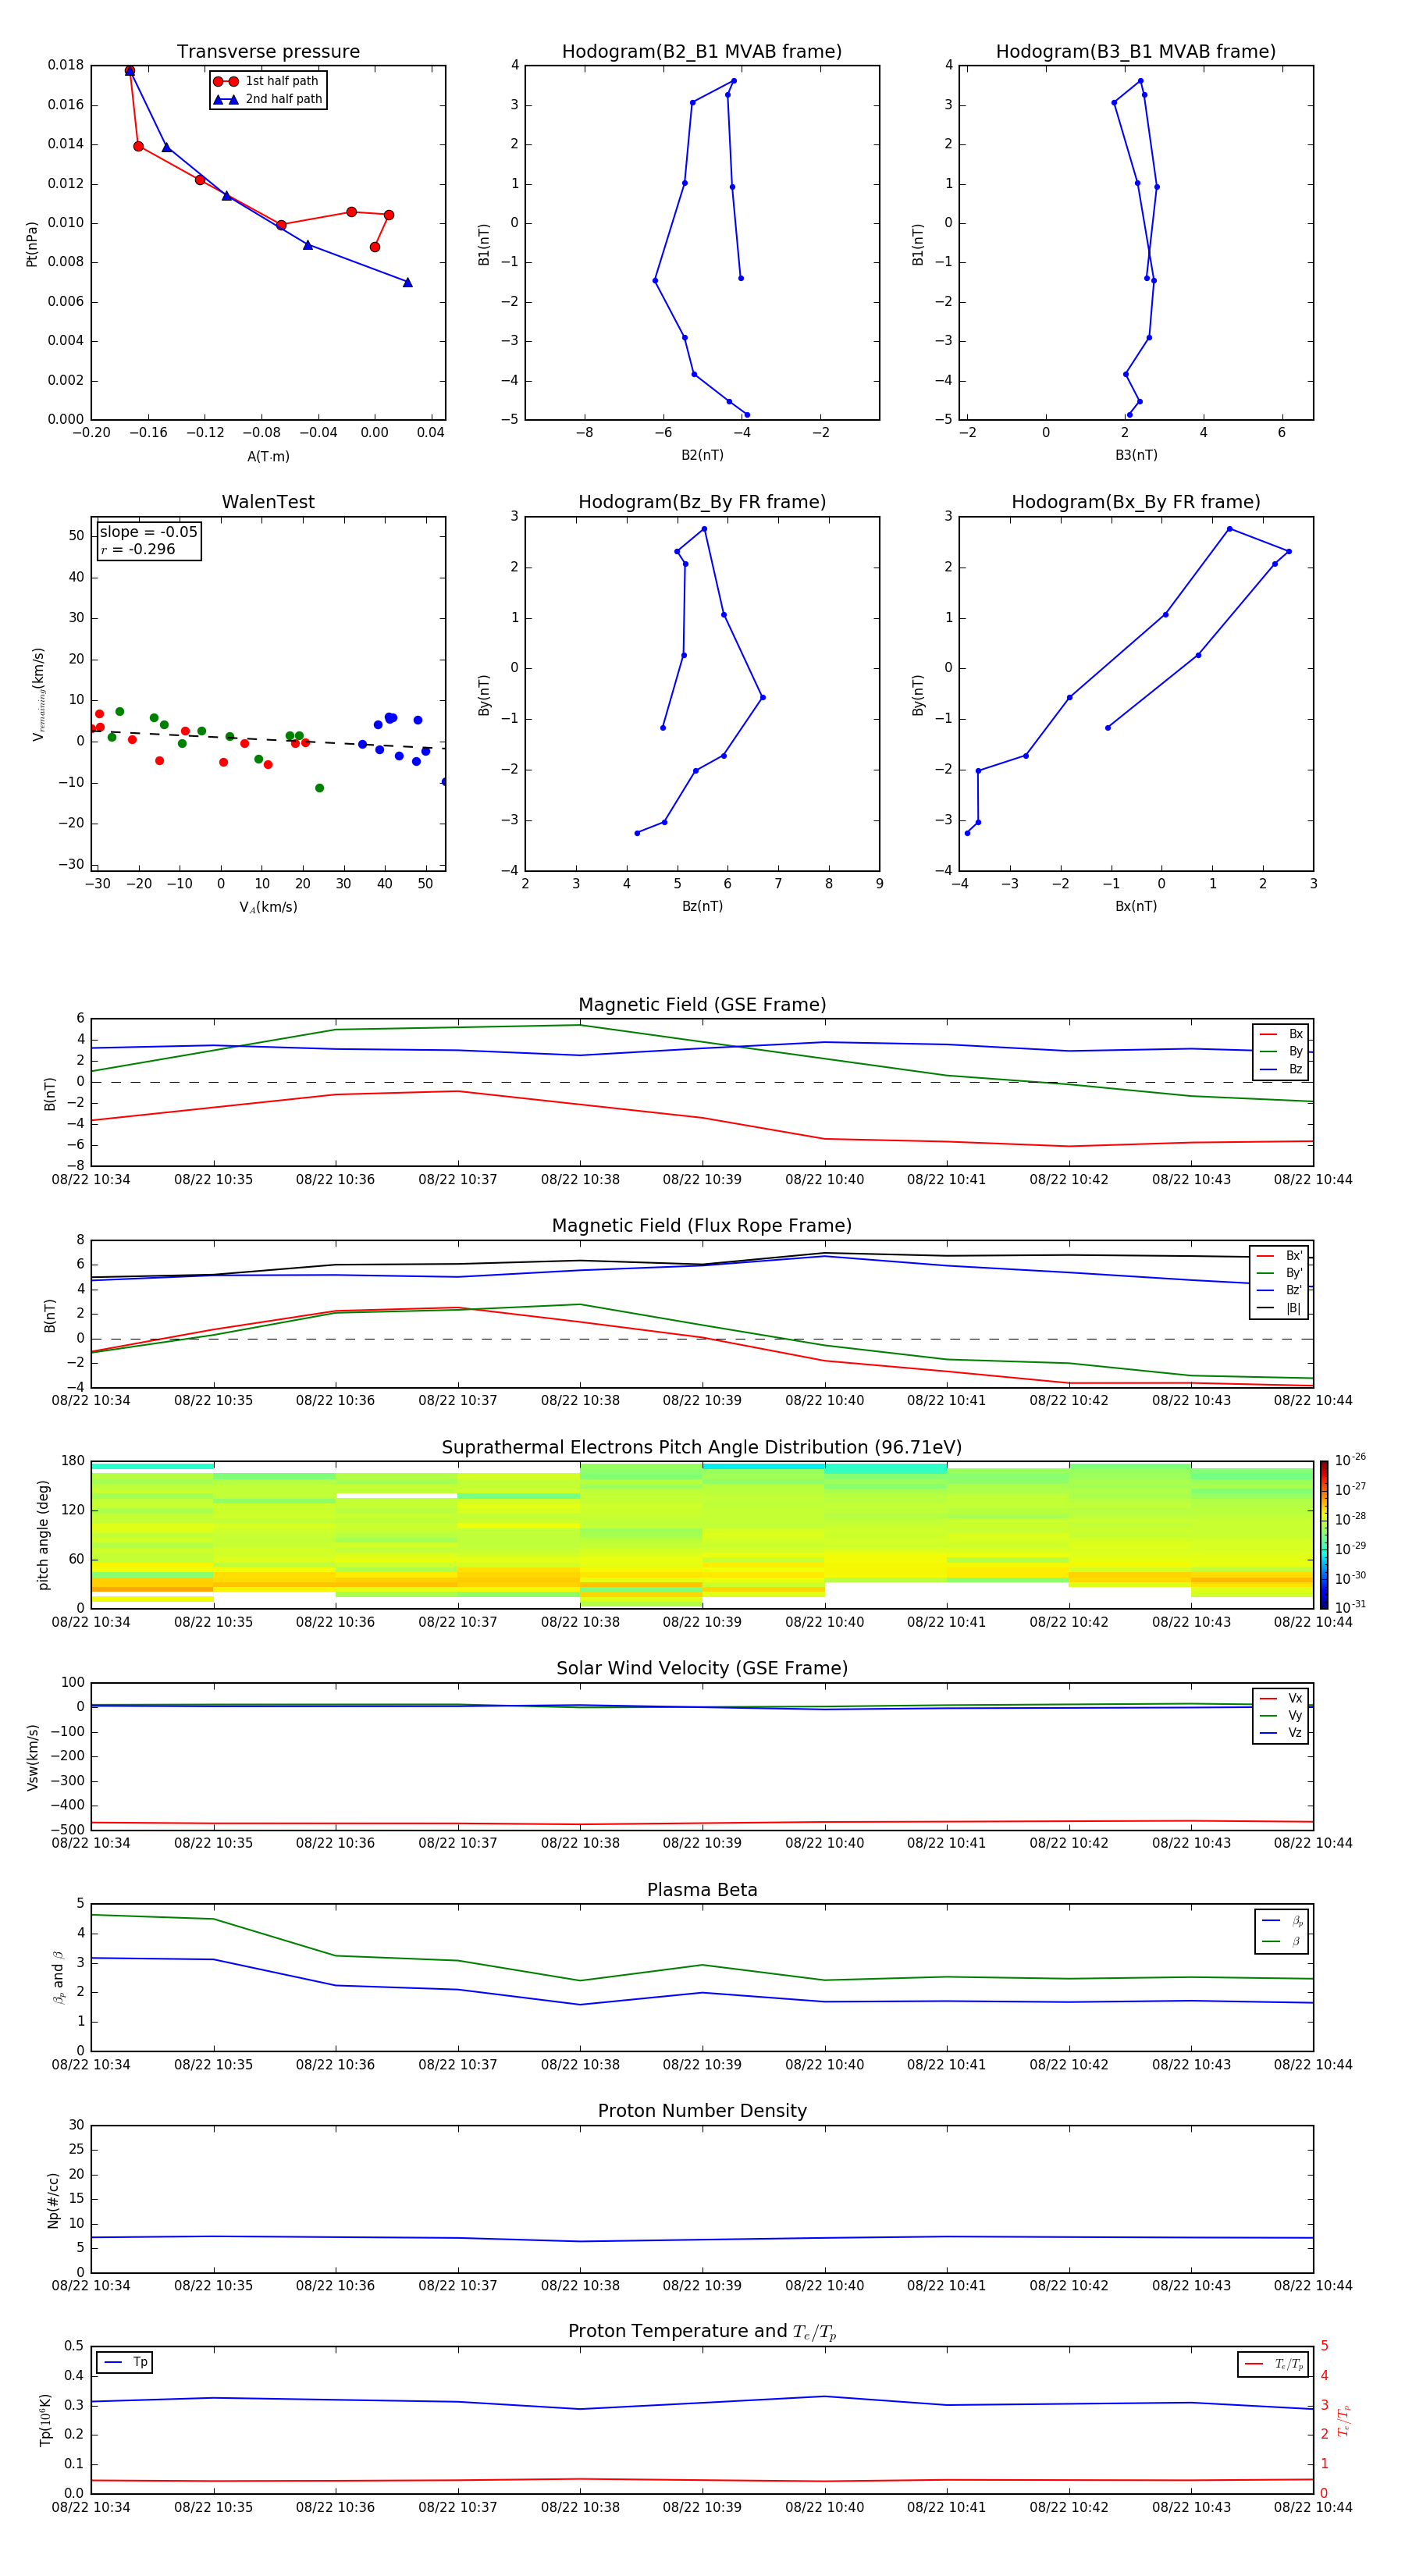The width and height of the screenshot is (1405, 2576).
Task: Click the "Hodogram(Bx_By FR frame)" title
Action: (1136, 502)
